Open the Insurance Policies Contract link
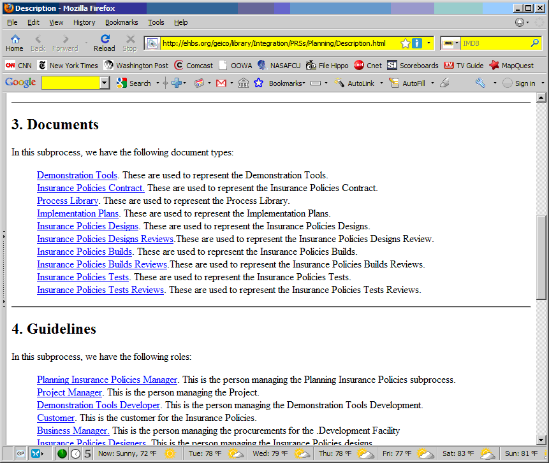The width and height of the screenshot is (549, 463). (x=91, y=188)
